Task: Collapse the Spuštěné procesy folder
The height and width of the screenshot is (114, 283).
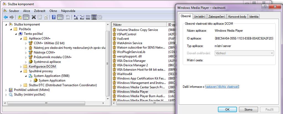Action: (x=21, y=71)
